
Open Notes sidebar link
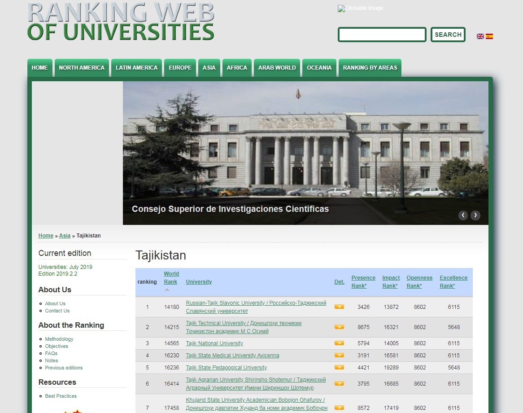pyautogui.click(x=52, y=360)
